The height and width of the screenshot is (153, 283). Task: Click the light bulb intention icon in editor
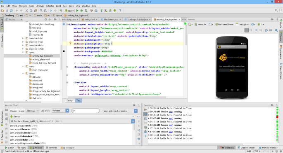tap(70, 43)
